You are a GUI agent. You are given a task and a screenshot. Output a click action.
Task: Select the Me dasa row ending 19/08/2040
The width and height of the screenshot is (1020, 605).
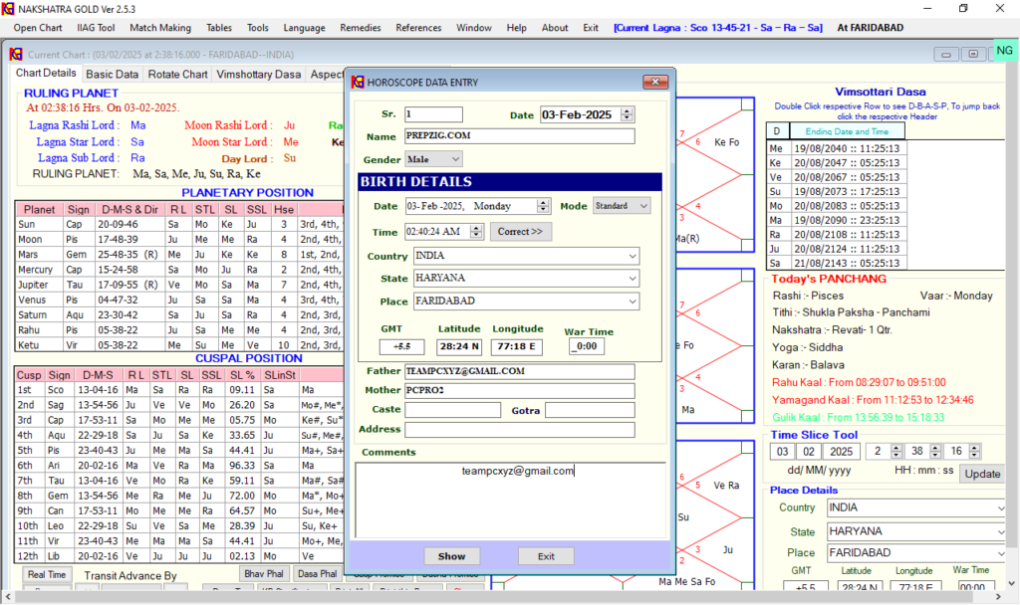click(837, 148)
